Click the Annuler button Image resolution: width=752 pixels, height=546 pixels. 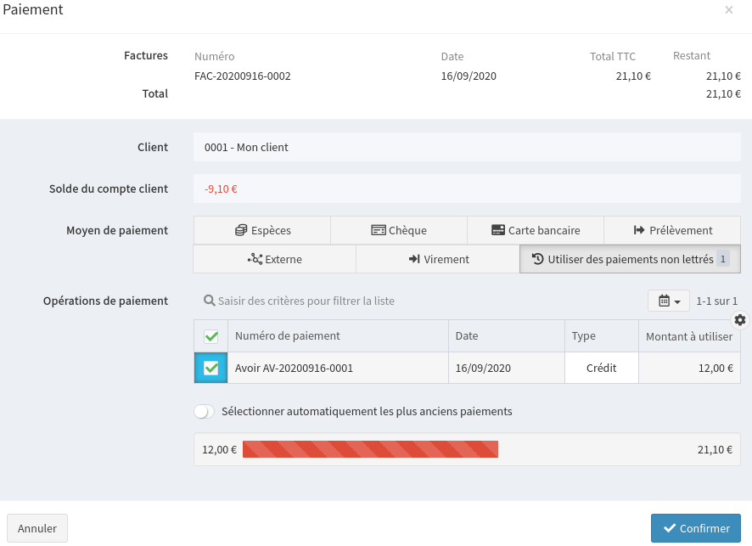point(37,528)
